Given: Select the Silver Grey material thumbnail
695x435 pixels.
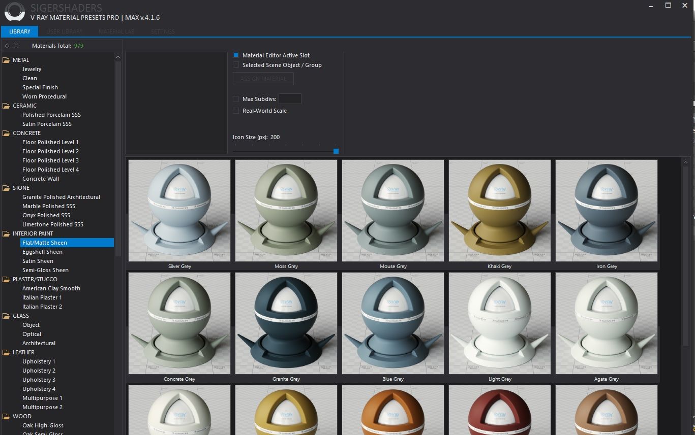Looking at the screenshot, I should 179,211.
